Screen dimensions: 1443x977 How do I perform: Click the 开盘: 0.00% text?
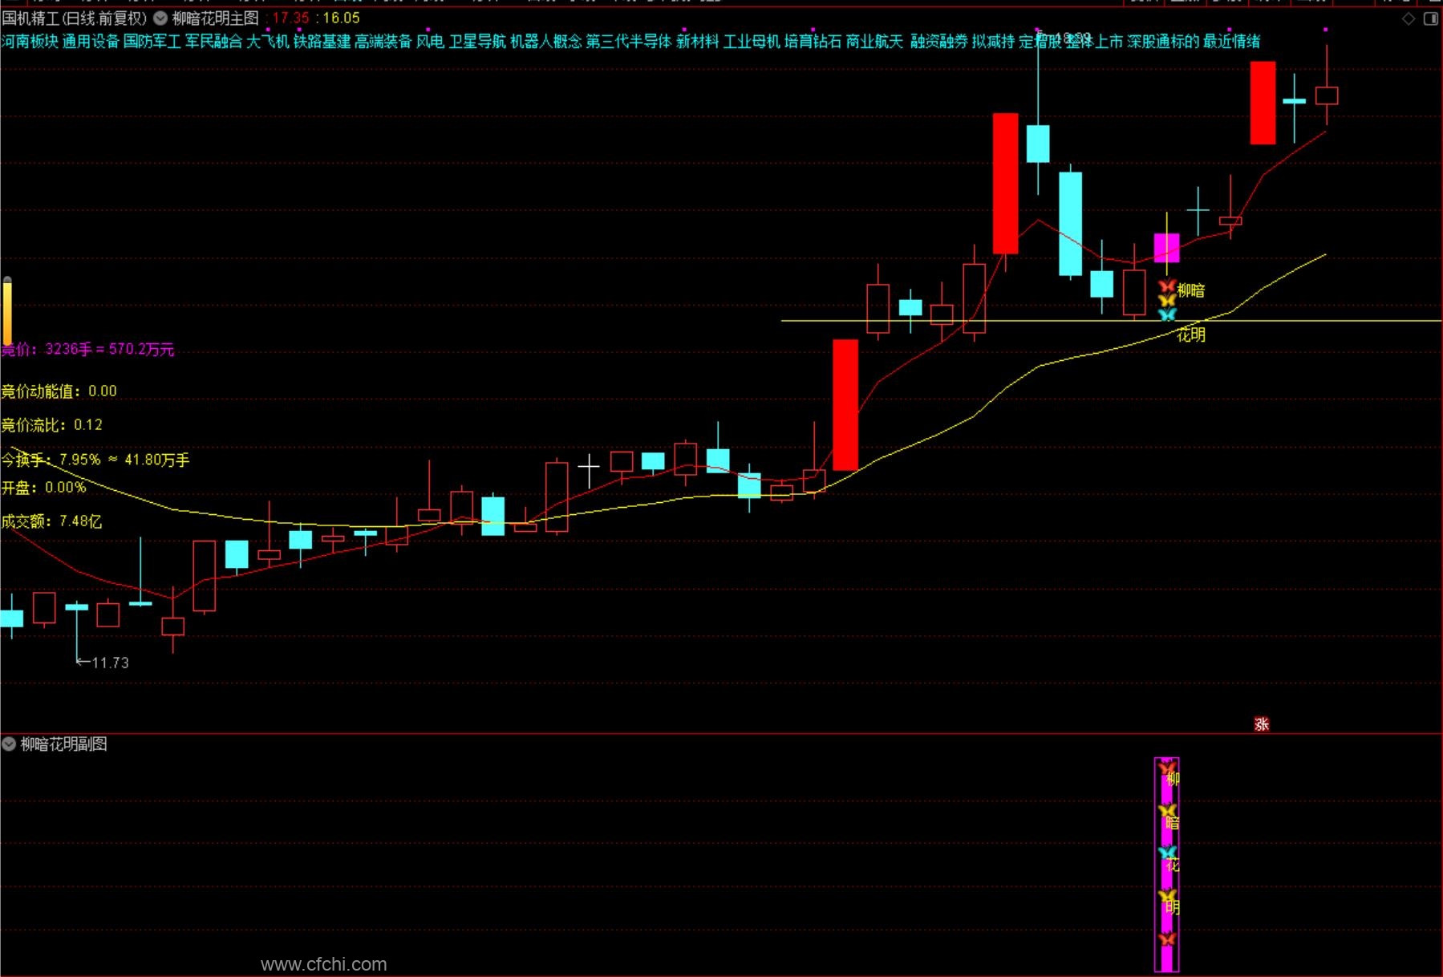[43, 488]
